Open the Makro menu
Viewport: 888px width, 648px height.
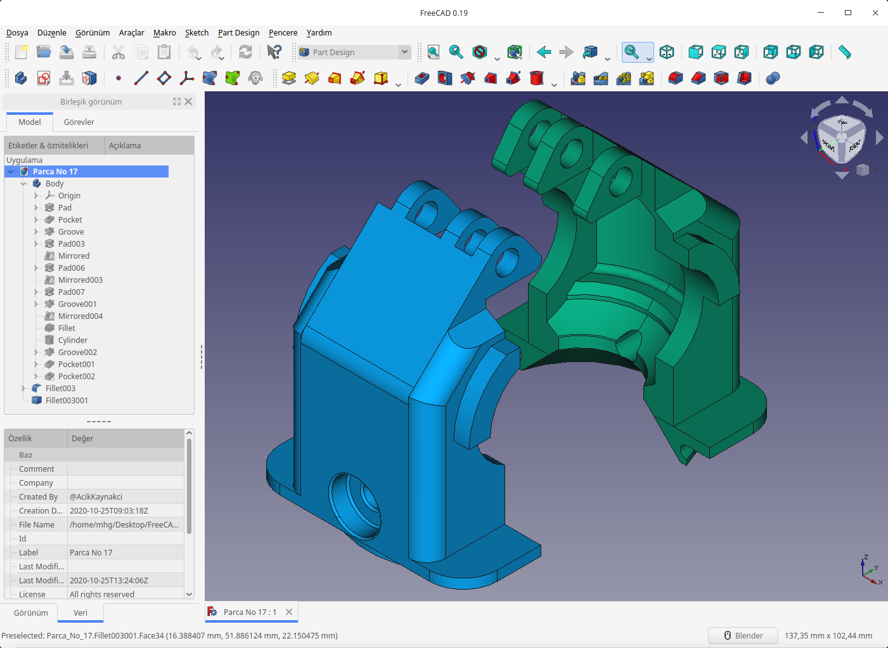pyautogui.click(x=164, y=32)
